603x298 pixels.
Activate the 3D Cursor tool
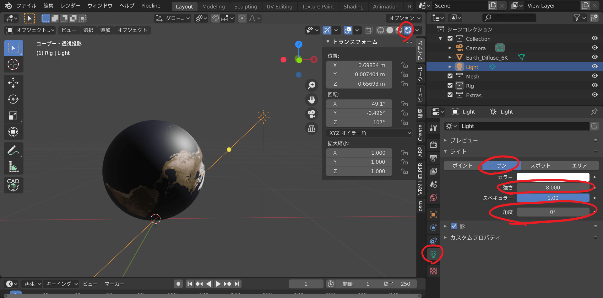[x=13, y=64]
